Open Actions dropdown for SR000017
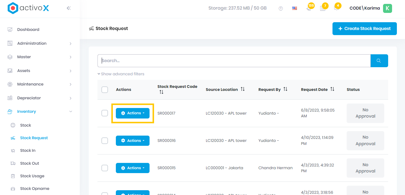 tap(133, 113)
